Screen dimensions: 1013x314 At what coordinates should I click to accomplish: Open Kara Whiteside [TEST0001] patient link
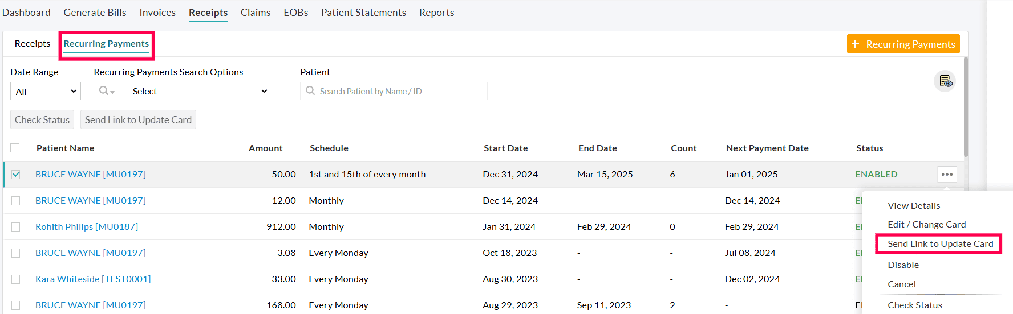[93, 279]
